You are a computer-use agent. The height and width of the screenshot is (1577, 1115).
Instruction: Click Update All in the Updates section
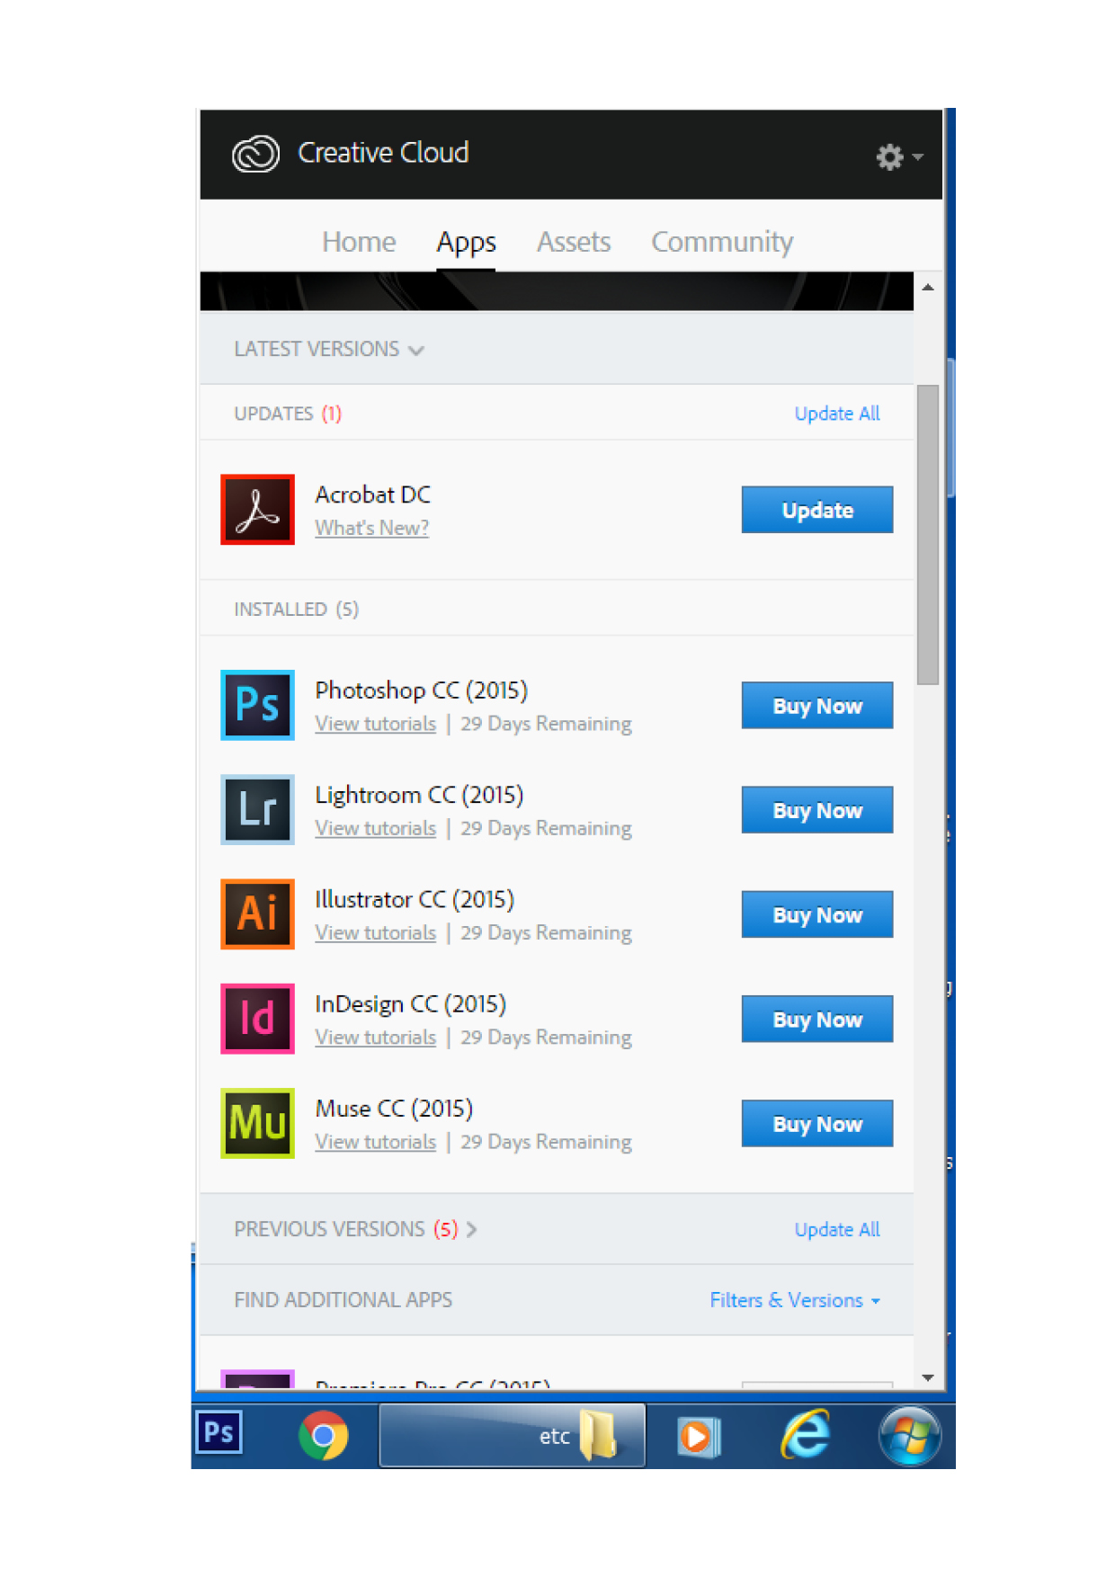coord(837,414)
